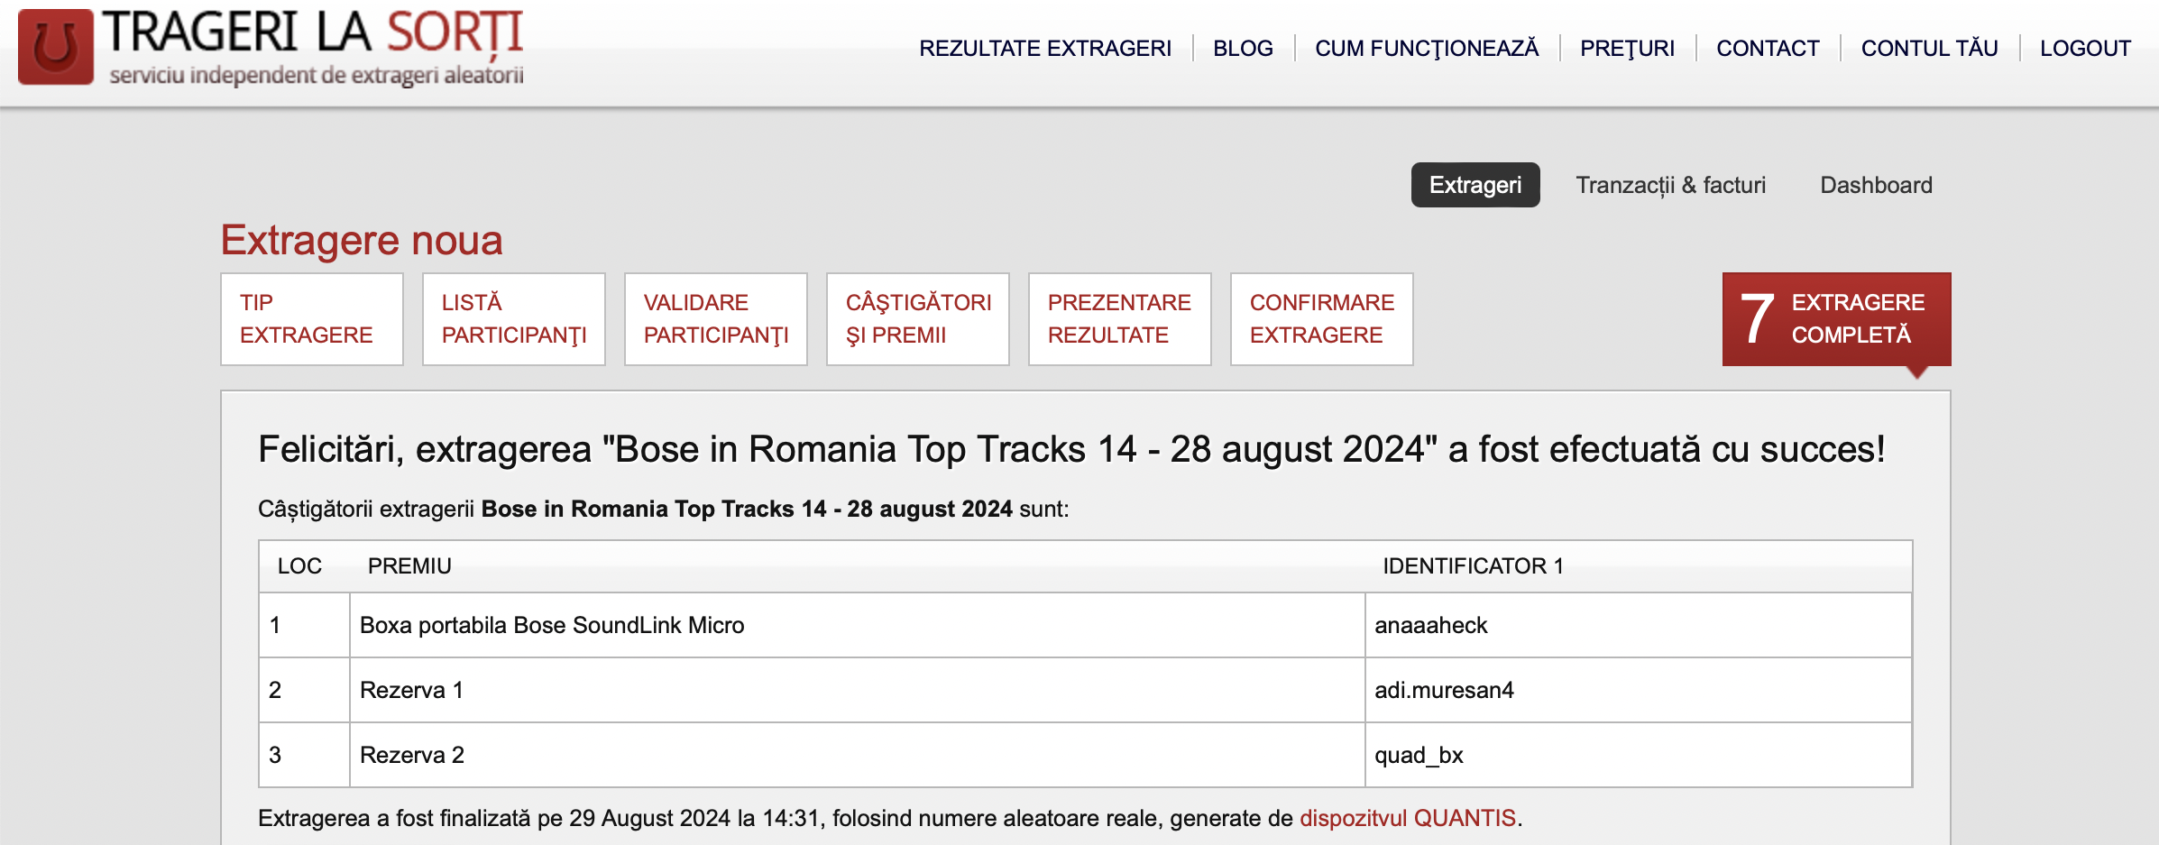Click Contact in the navigation bar
Viewport: 2159px width, 845px height.
tap(1767, 49)
